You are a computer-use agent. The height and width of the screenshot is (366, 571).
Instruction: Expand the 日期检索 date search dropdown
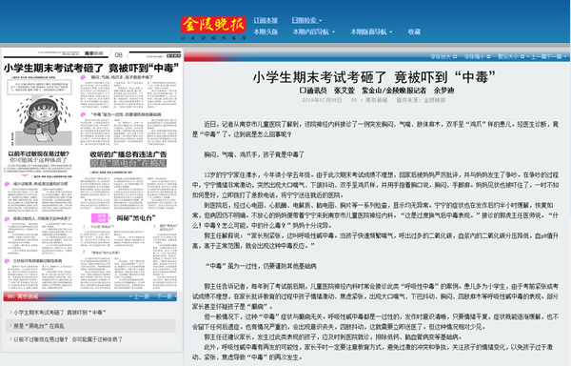tap(306, 20)
